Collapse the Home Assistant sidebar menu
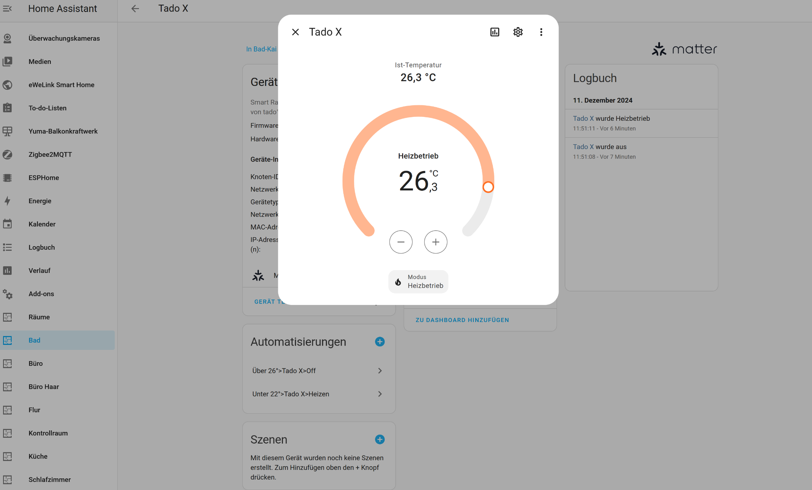The image size is (812, 490). coord(7,9)
